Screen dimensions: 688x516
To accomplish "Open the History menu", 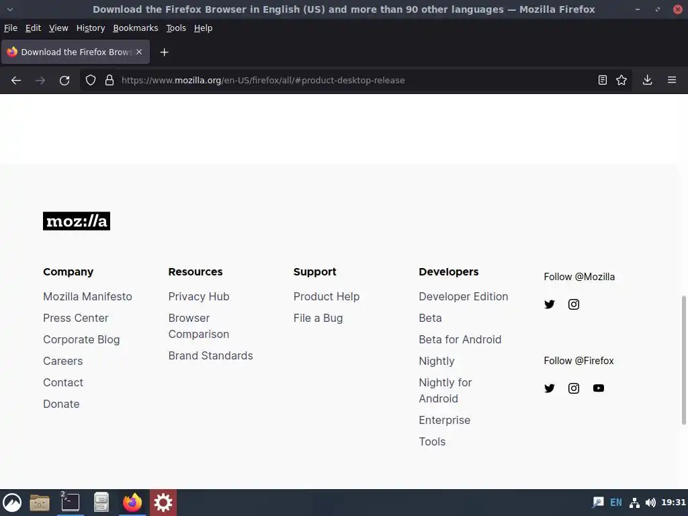I will coord(91,28).
